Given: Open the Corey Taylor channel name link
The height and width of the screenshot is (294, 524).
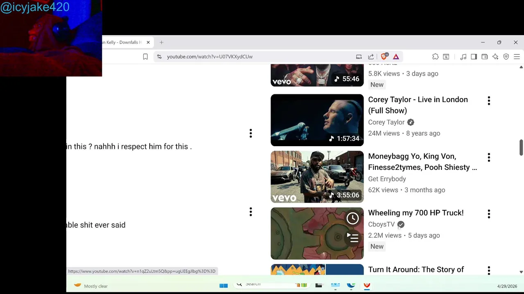Looking at the screenshot, I should (x=386, y=122).
